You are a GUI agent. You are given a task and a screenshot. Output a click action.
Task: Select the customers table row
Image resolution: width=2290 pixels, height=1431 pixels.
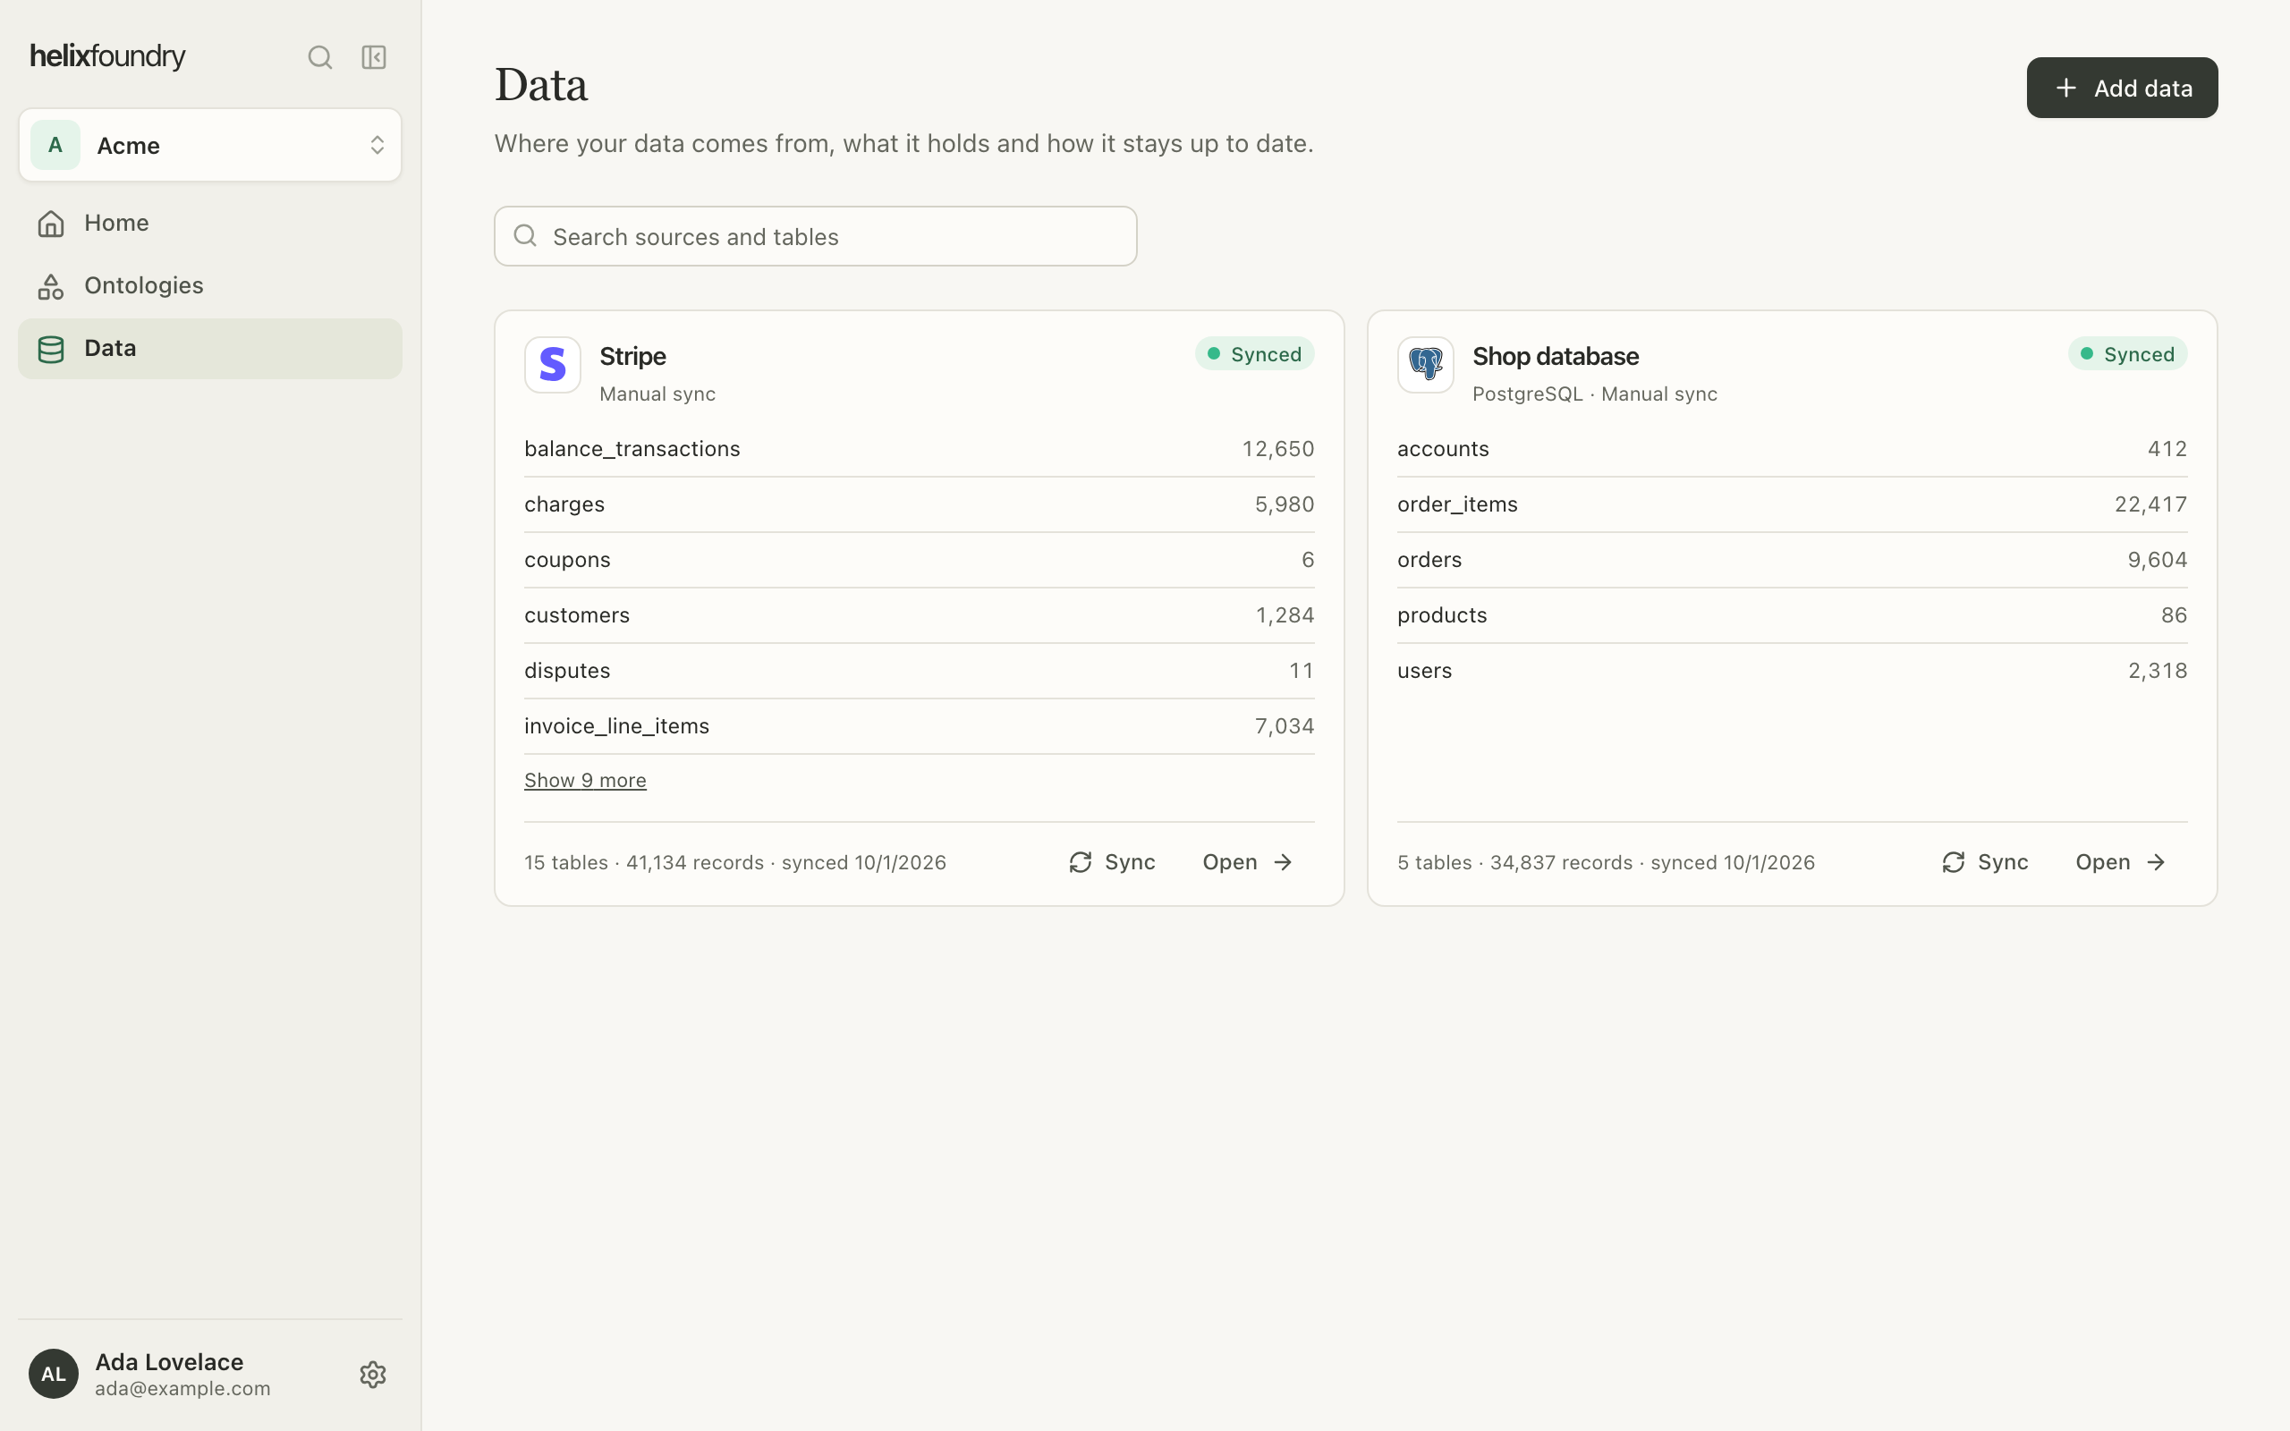919,615
